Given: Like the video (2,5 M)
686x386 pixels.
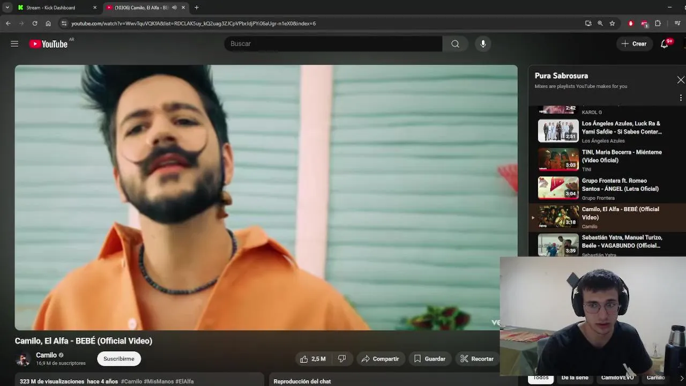Looking at the screenshot, I should [x=312, y=359].
